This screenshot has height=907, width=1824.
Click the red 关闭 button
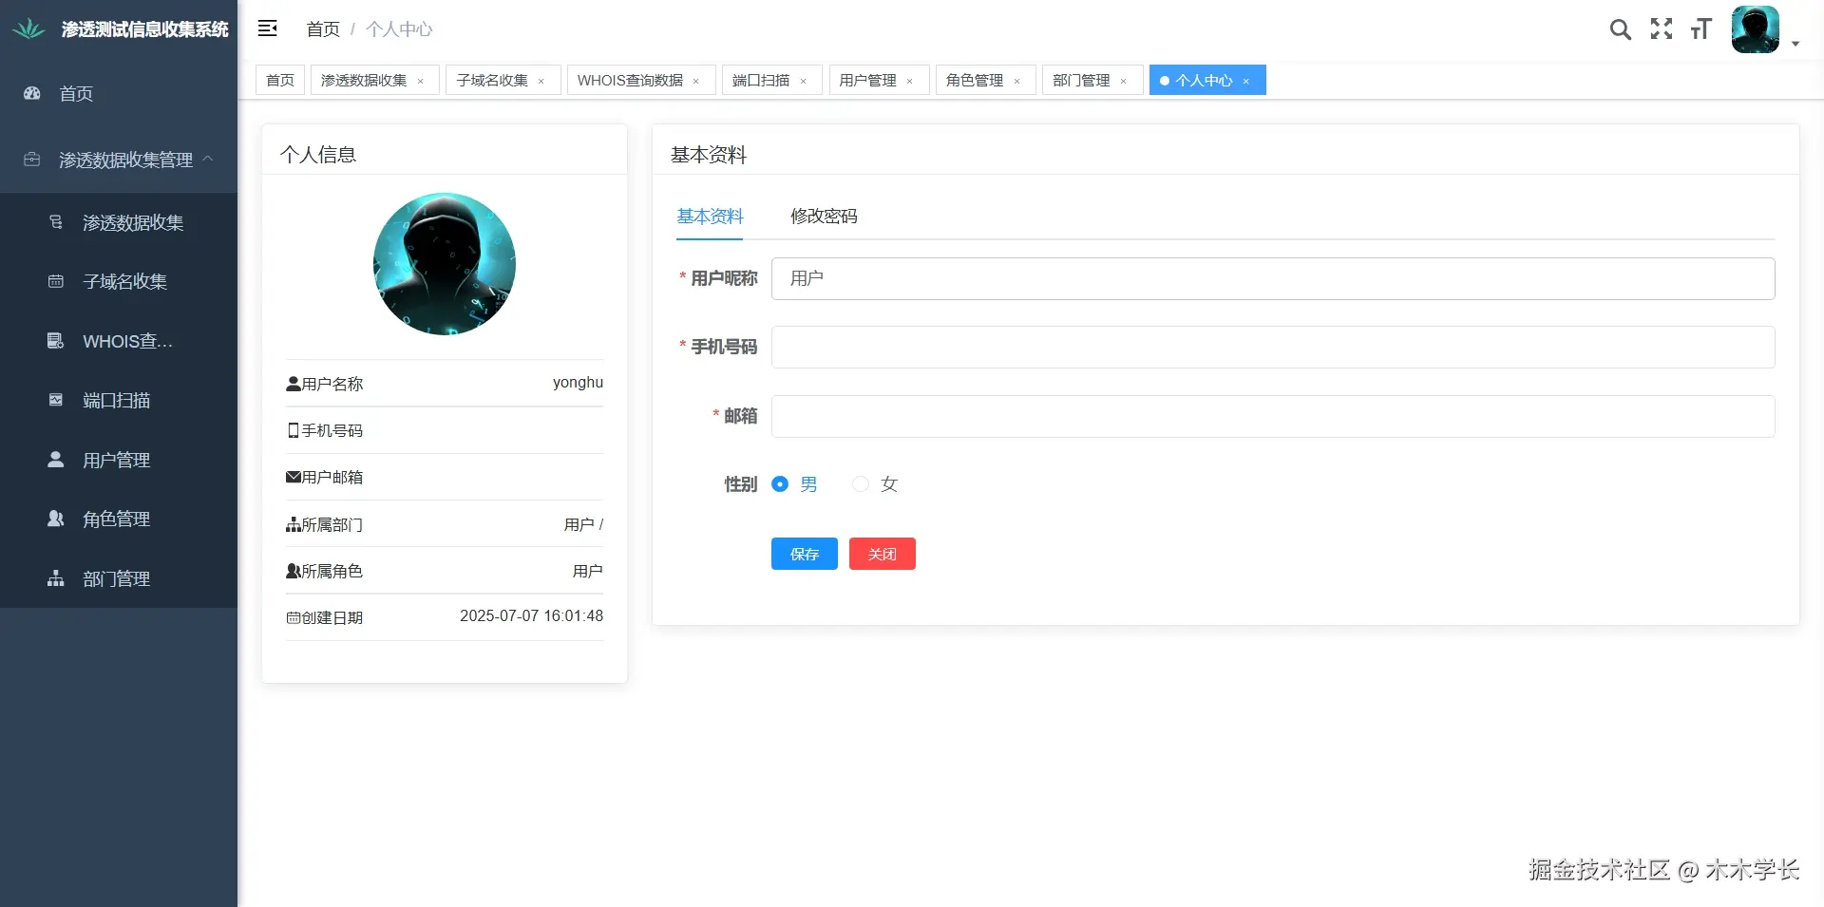882,554
